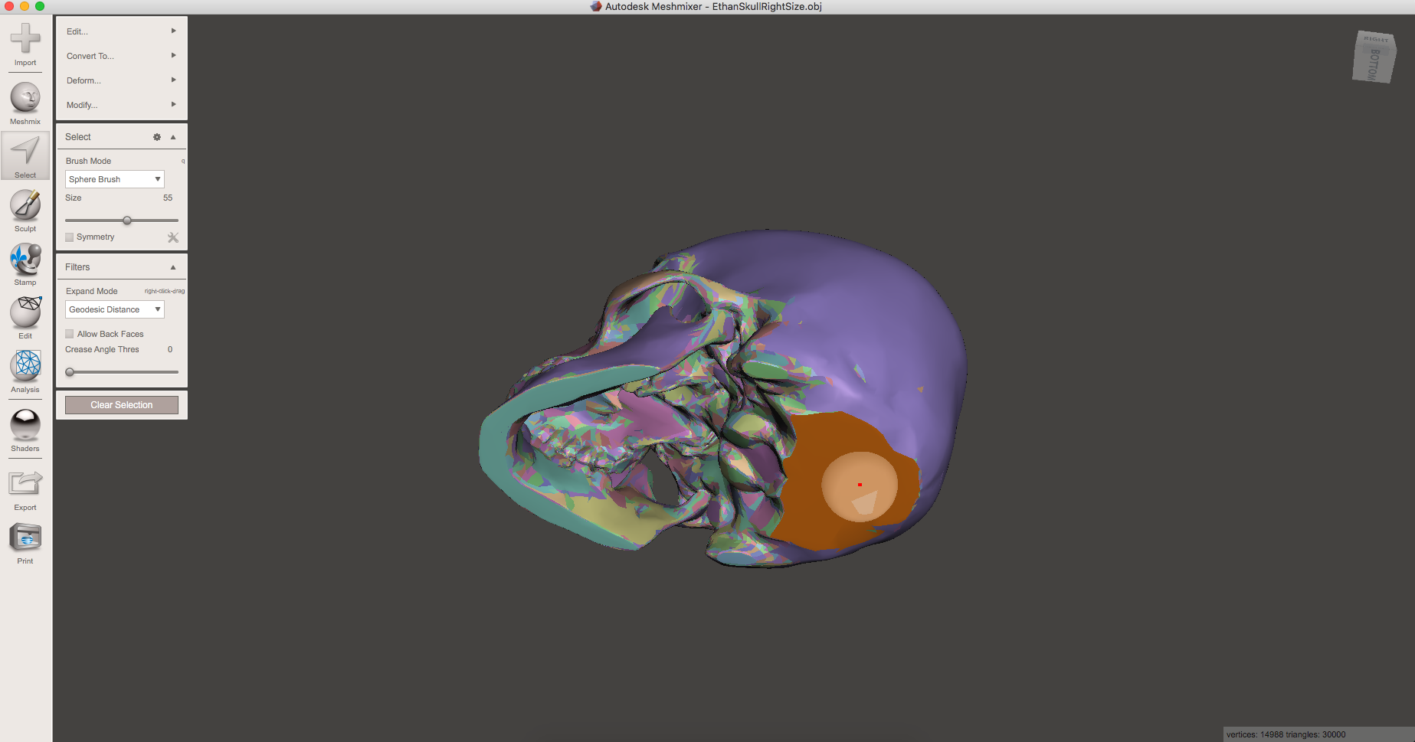Close the Meshmixer window with red button

pos(9,6)
